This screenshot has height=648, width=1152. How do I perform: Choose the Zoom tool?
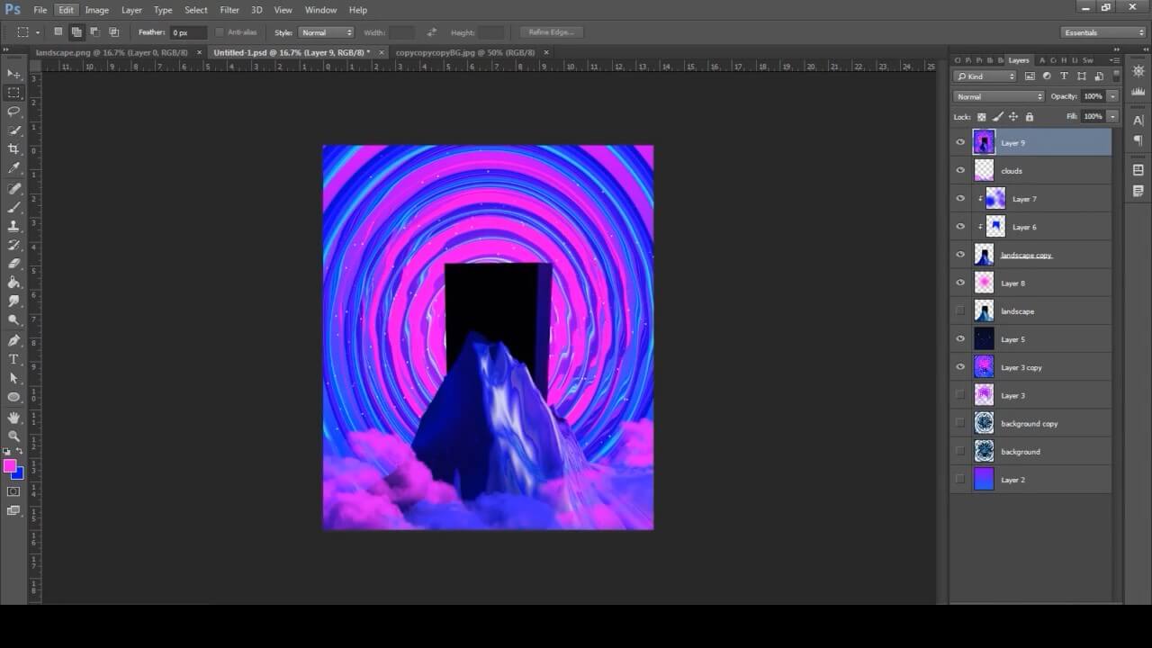click(13, 436)
